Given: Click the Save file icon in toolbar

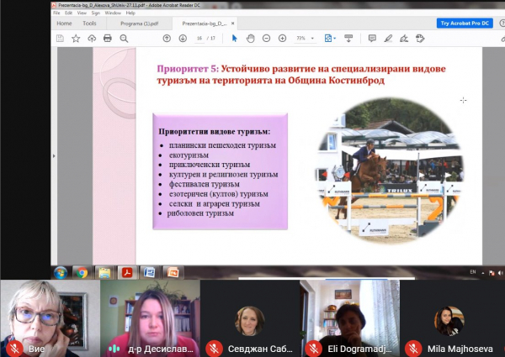Looking at the screenshot, I should coord(60,38).
